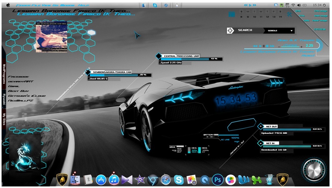Open Finder from the dock
The image size is (332, 188).
75,180
